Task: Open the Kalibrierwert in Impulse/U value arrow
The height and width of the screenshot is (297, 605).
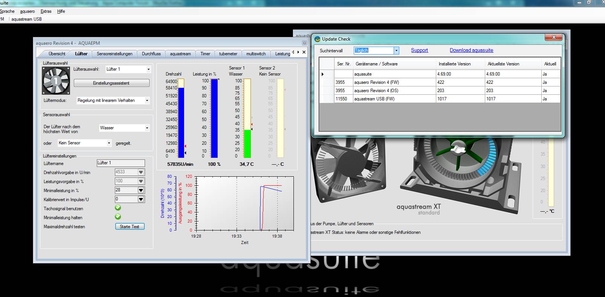Action: [141, 199]
